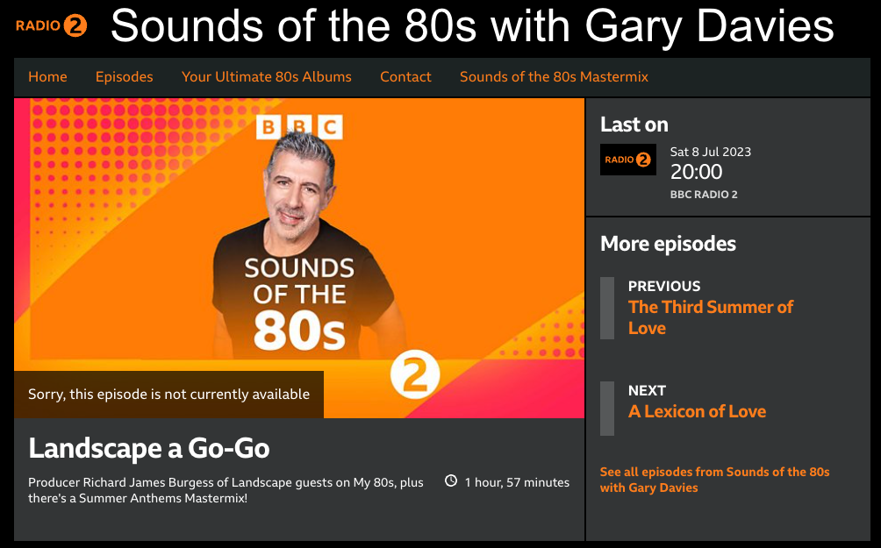
Task: Open the Home navigation tab
Action: click(x=47, y=77)
